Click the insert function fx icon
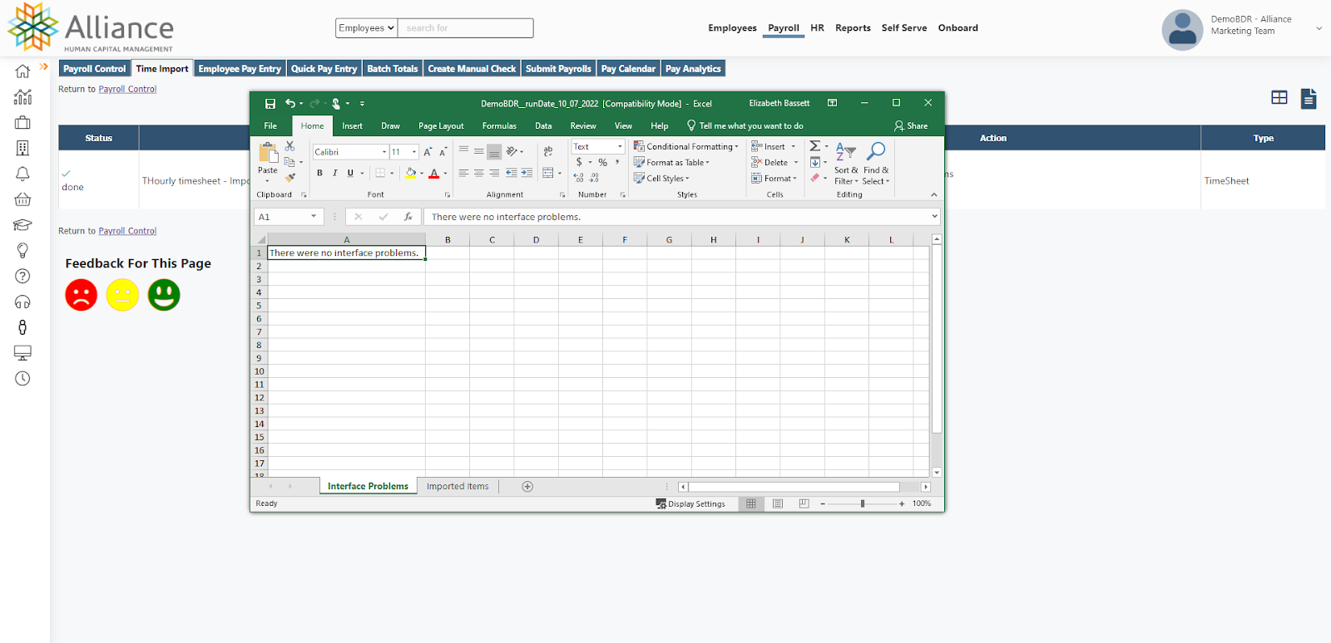 click(408, 216)
